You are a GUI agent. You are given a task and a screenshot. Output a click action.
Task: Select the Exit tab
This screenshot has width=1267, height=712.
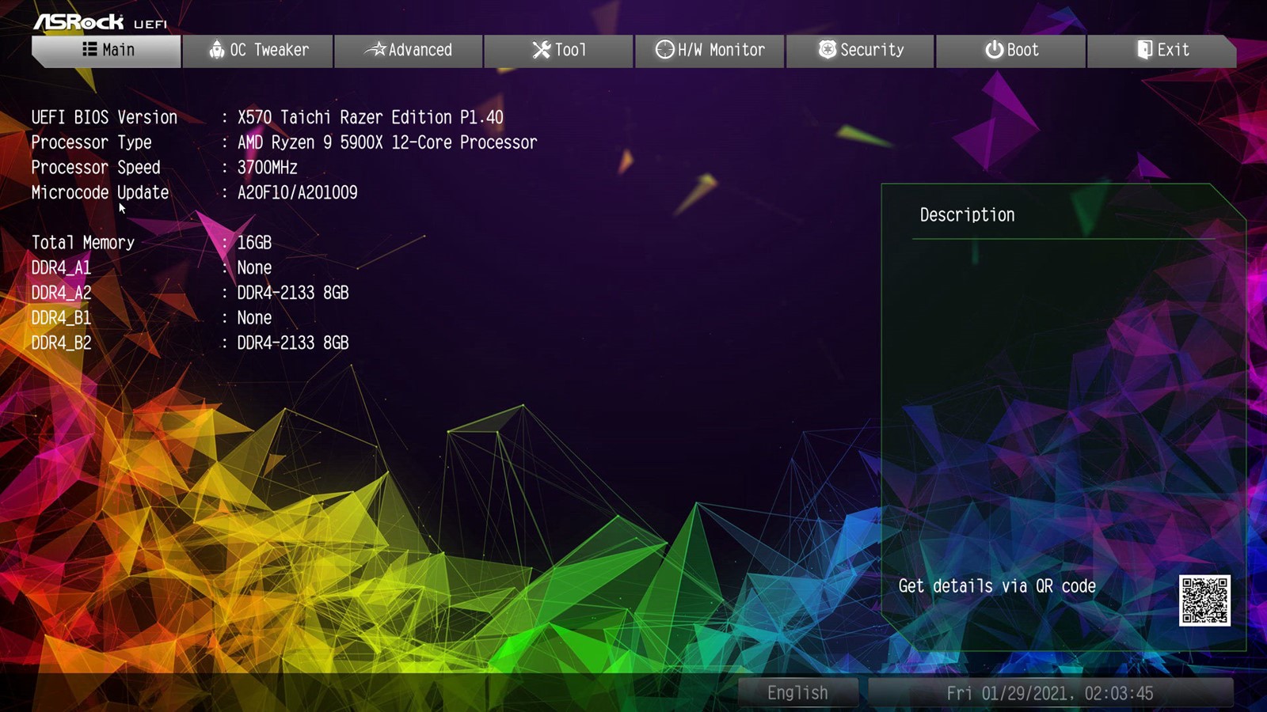(1162, 51)
